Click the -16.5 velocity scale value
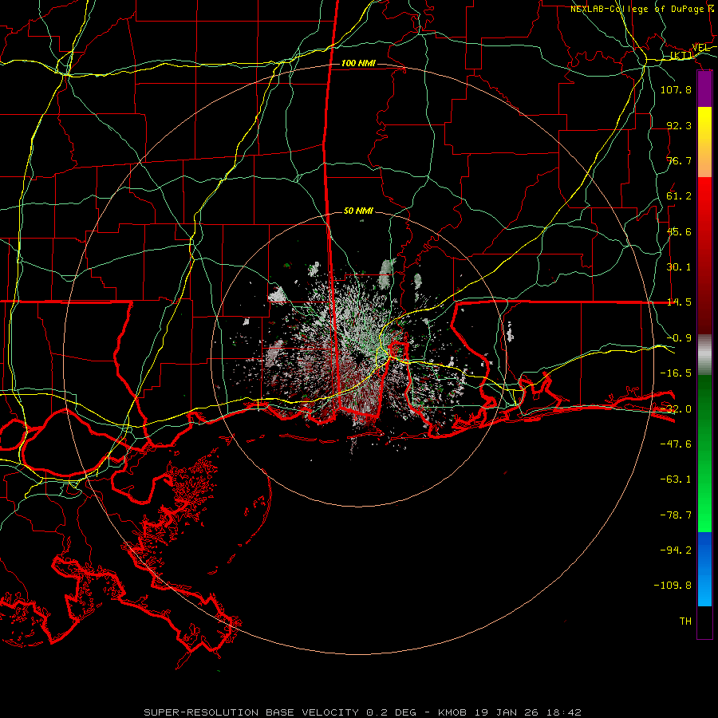 click(x=676, y=373)
